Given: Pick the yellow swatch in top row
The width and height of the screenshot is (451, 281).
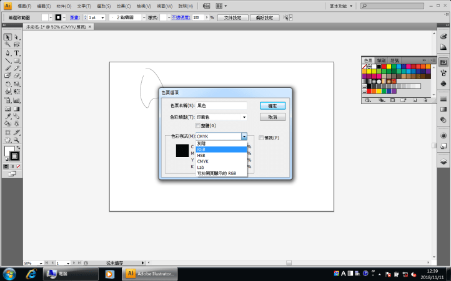Looking at the screenshot, I should [x=389, y=66].
